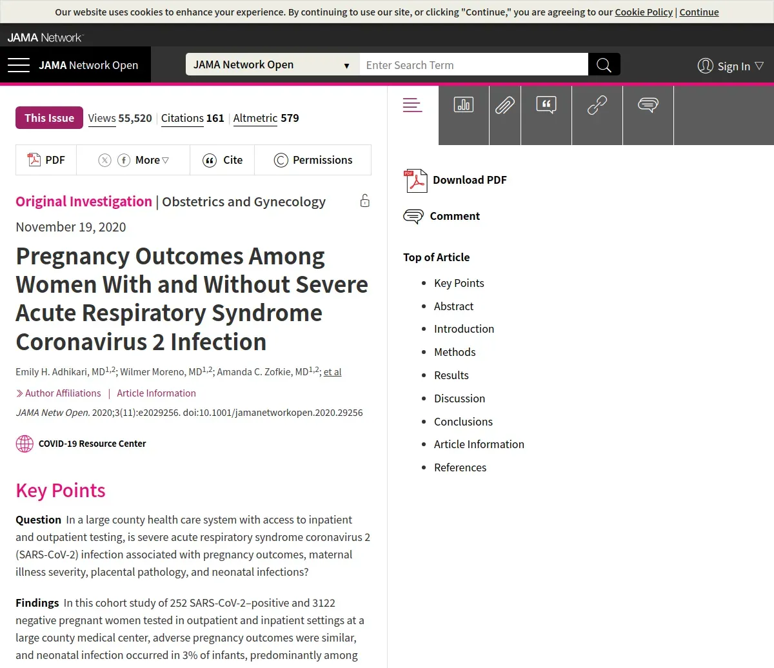Click the et al authors link

click(333, 372)
